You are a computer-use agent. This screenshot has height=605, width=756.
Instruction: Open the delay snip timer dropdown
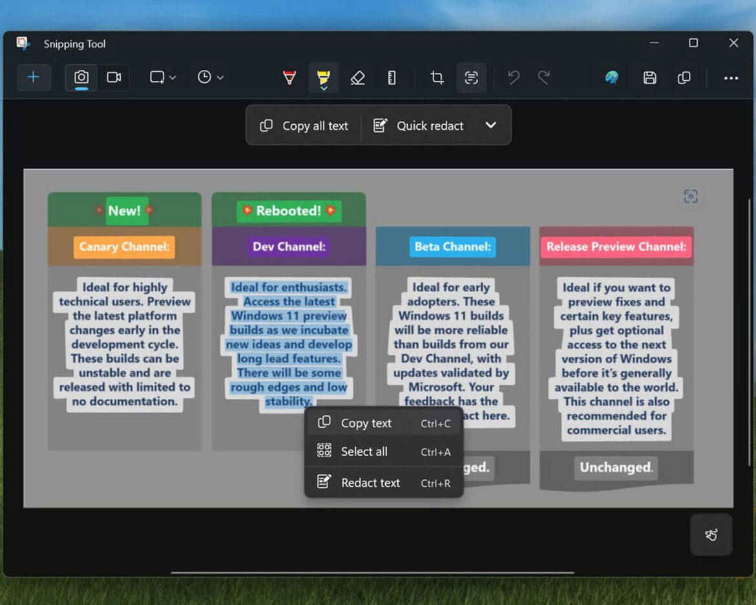point(211,78)
